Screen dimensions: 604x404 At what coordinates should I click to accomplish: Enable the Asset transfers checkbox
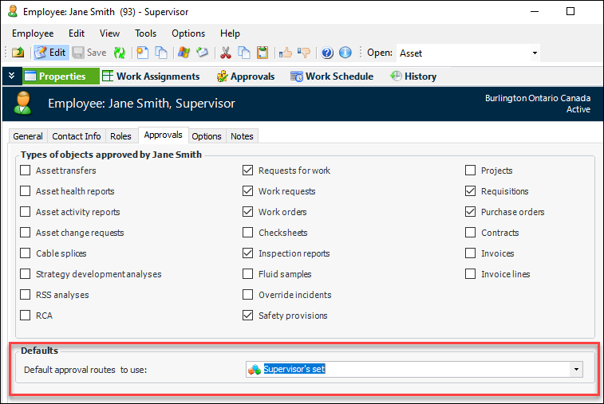pyautogui.click(x=26, y=171)
